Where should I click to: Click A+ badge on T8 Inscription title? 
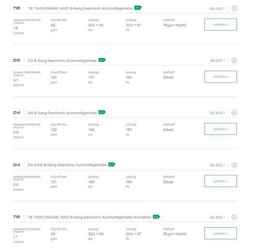(x=156, y=216)
